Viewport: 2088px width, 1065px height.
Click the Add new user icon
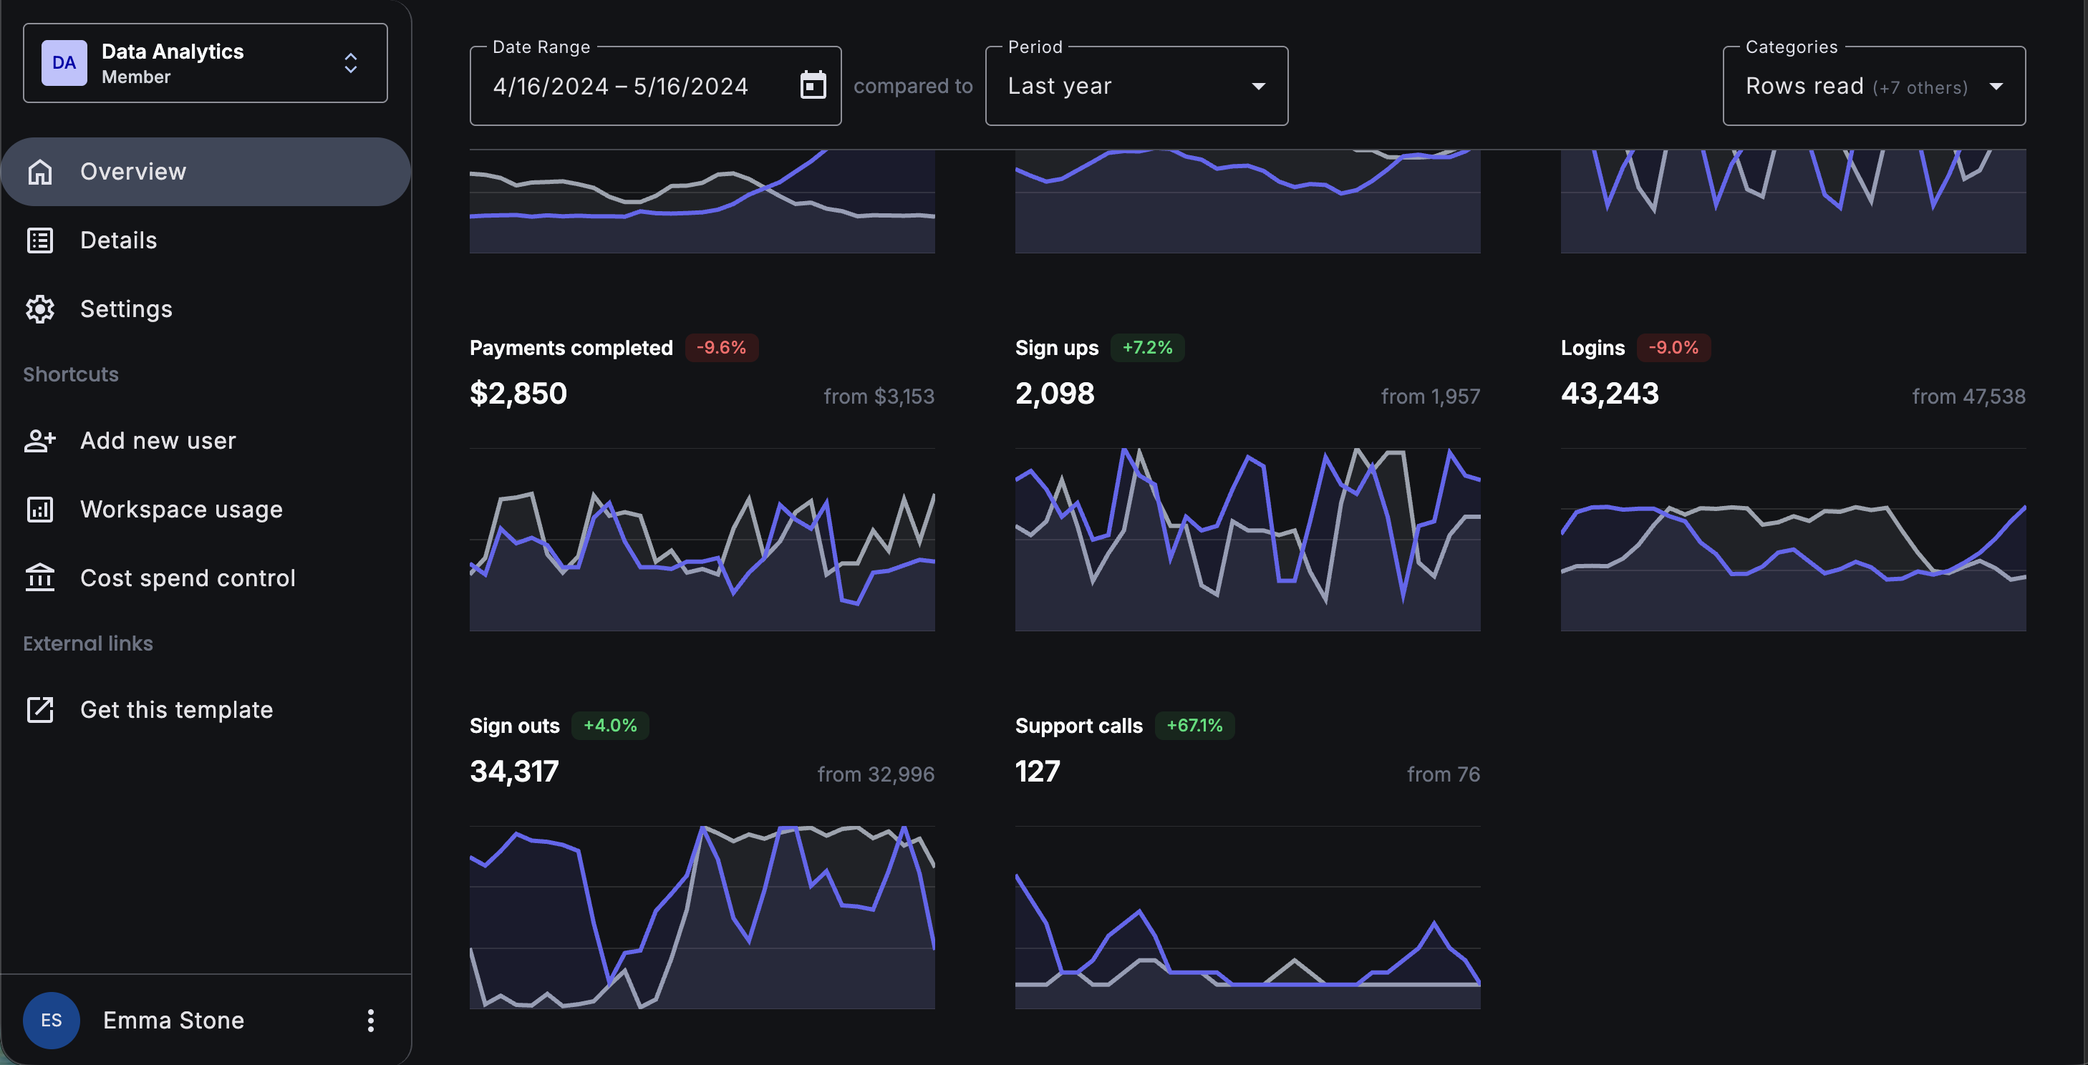39,441
